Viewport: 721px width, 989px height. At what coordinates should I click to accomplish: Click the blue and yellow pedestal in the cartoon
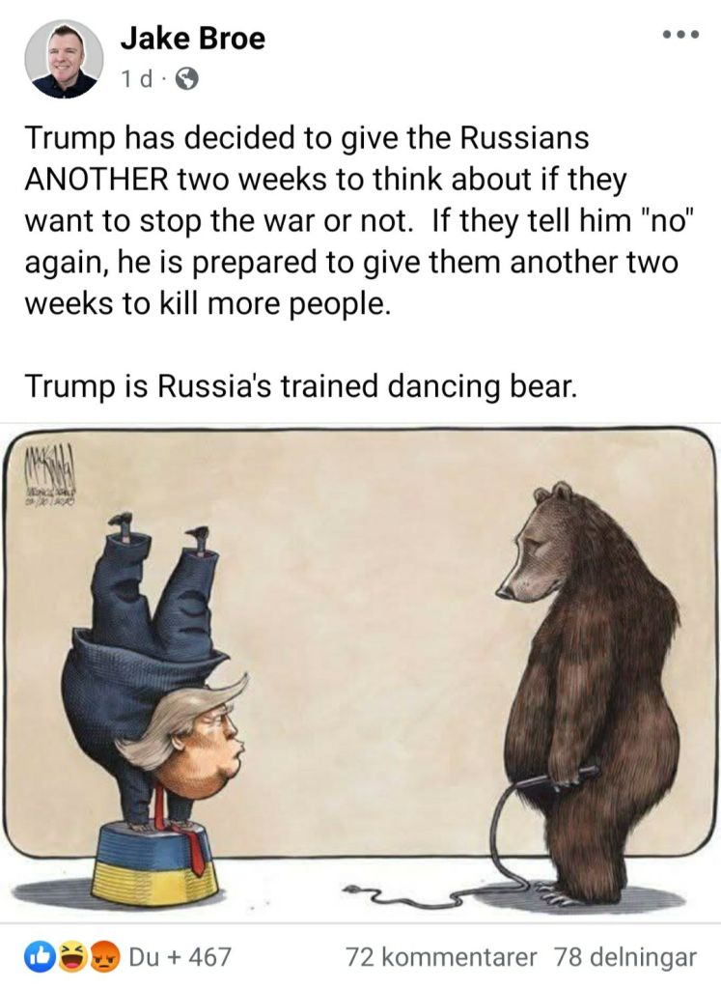pos(155,862)
